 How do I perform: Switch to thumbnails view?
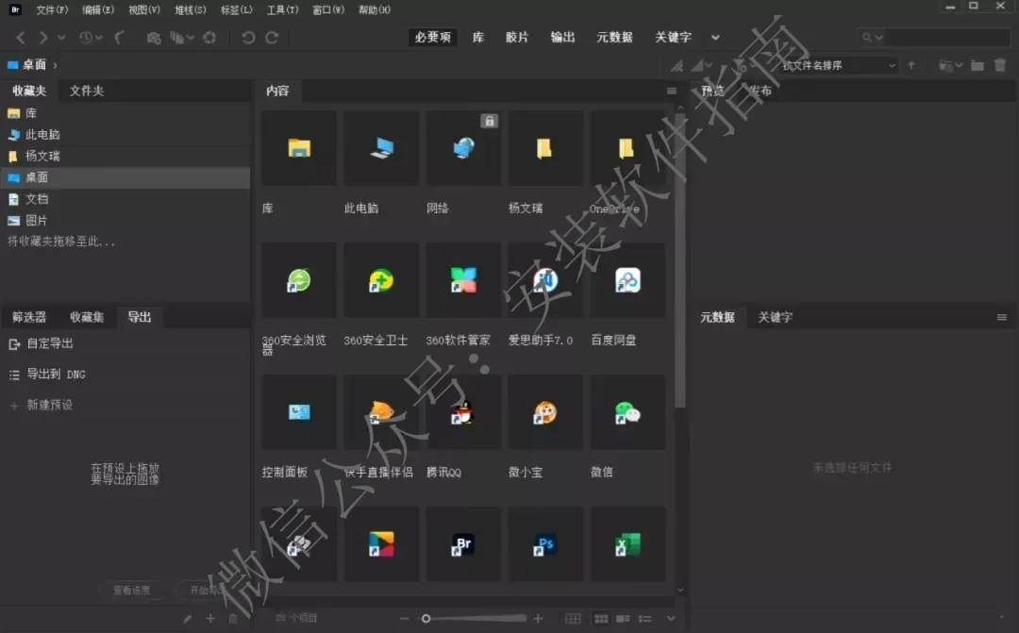(601, 619)
